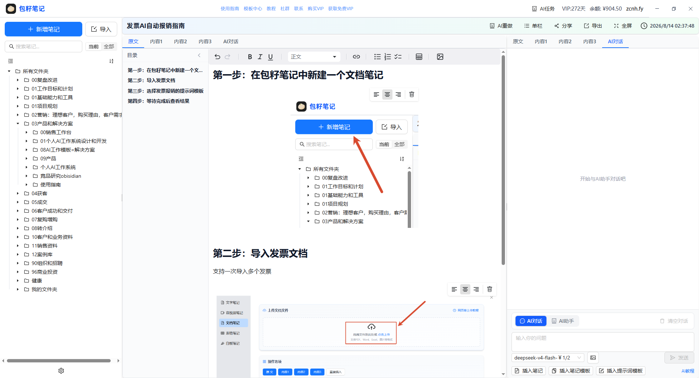This screenshot has height=378, width=699.
Task: Toggle 全屏 mode
Action: point(623,26)
